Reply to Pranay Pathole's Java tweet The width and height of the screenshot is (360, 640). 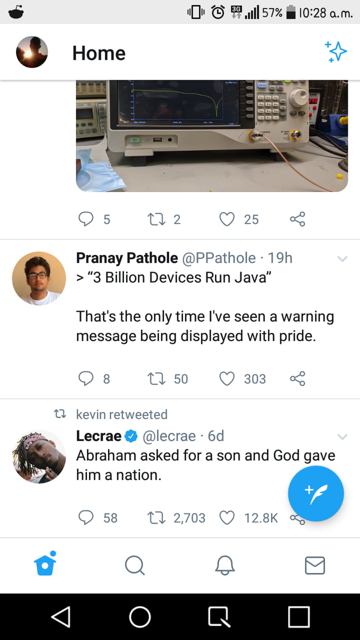(85, 379)
